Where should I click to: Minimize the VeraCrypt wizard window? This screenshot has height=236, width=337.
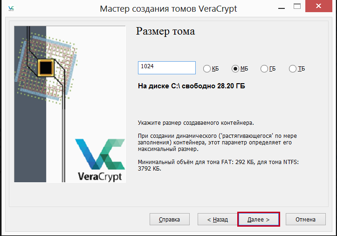(x=282, y=7)
